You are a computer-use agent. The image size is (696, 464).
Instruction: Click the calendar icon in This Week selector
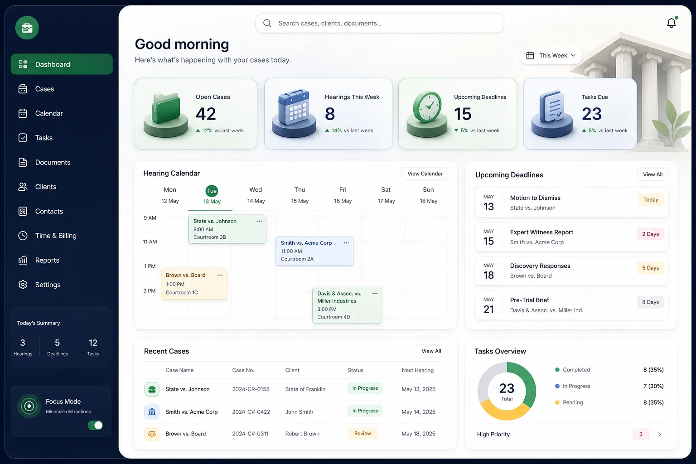[x=530, y=55]
